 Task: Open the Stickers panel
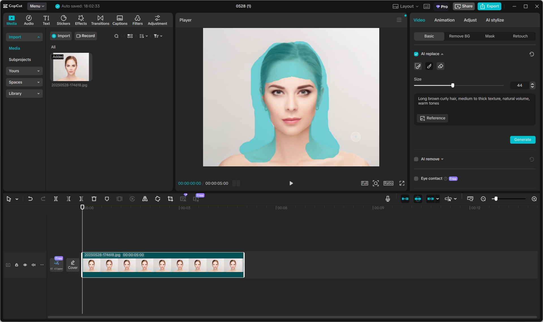[x=63, y=20]
